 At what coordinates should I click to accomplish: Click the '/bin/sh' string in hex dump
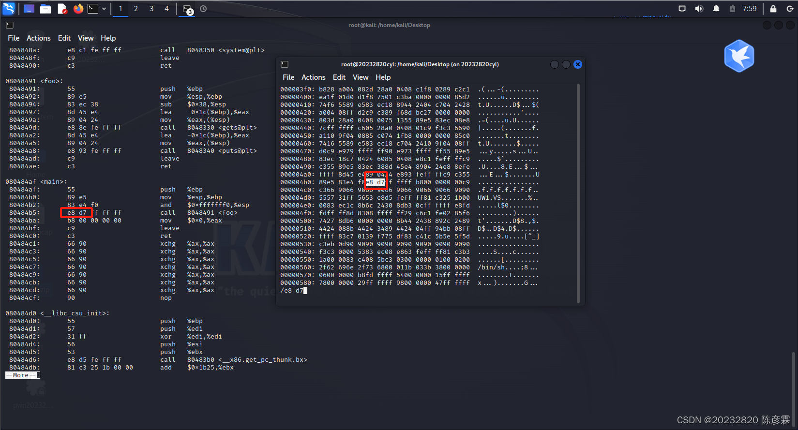point(491,267)
